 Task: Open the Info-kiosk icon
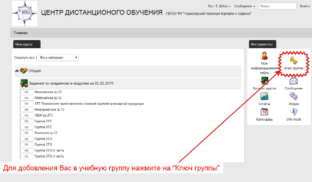coord(293,112)
